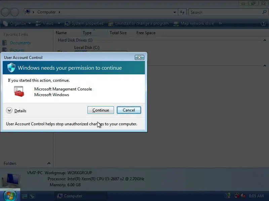Expand arrow after Computer breadcrumb
The width and height of the screenshot is (269, 201).
60,12
